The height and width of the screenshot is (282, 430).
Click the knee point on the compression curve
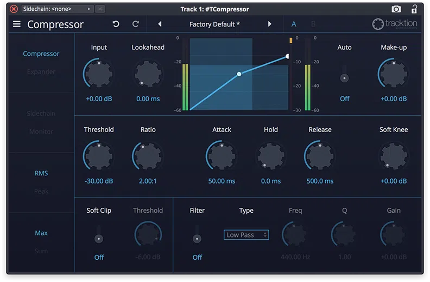pos(239,74)
